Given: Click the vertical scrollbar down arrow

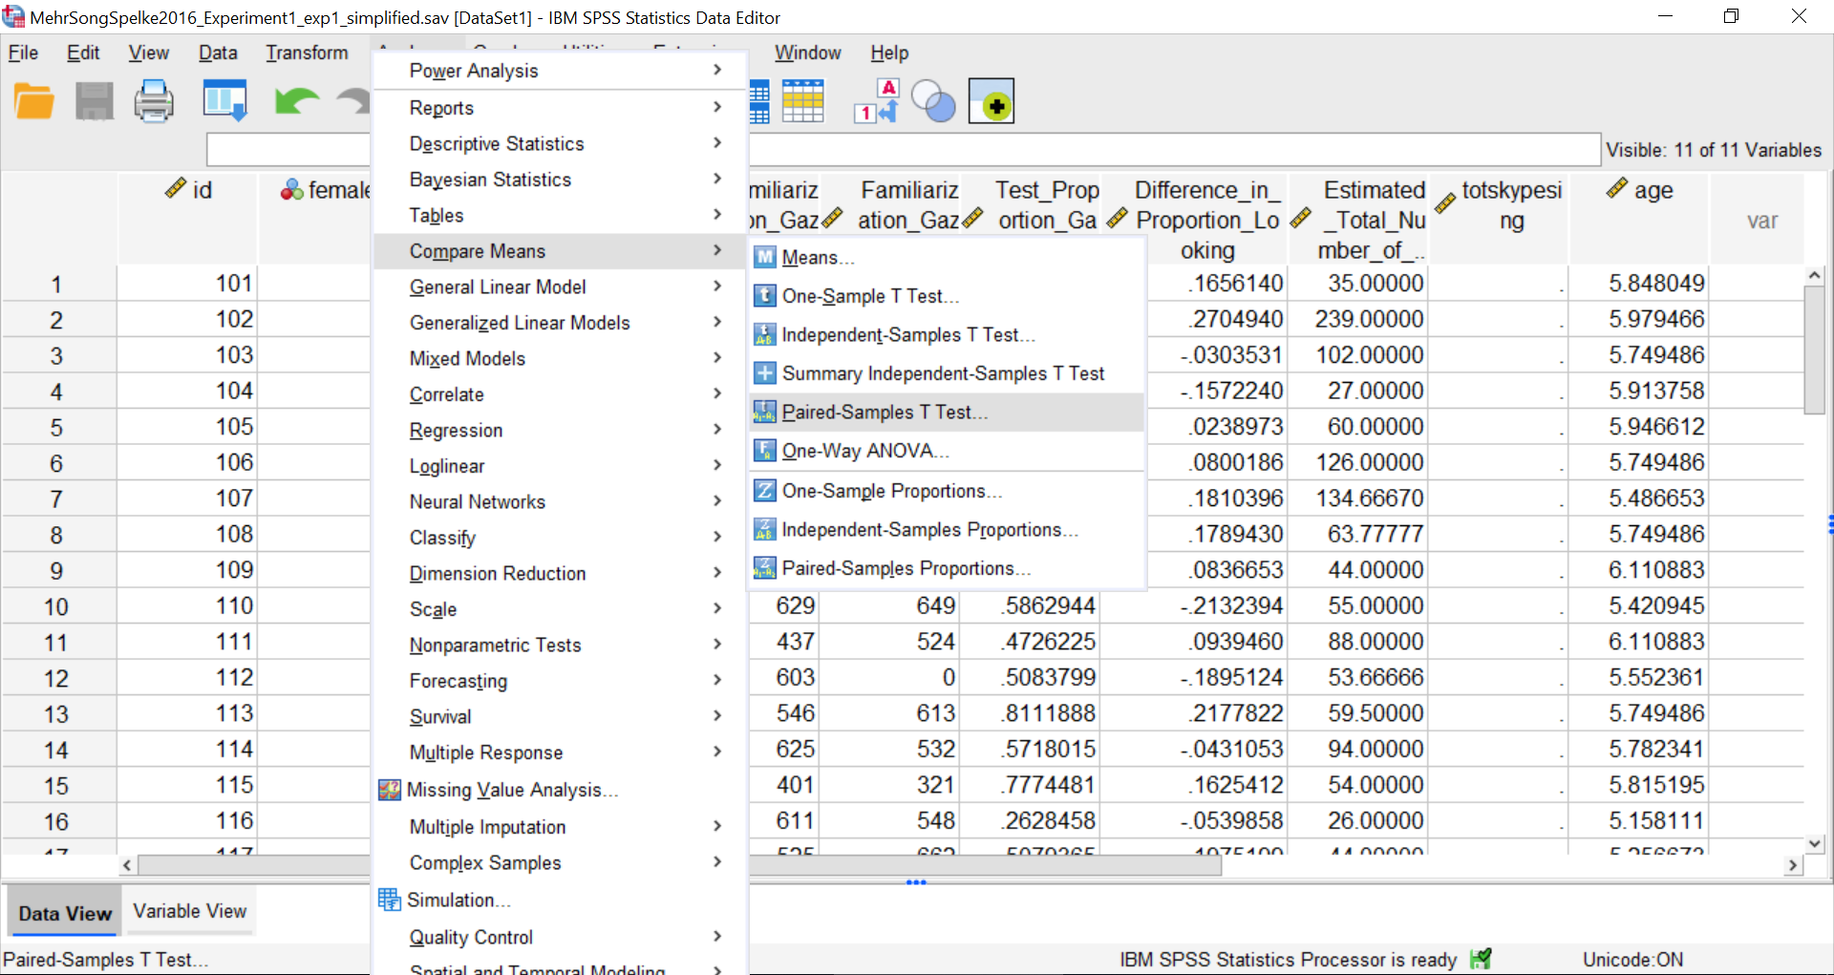Looking at the screenshot, I should click(x=1815, y=843).
